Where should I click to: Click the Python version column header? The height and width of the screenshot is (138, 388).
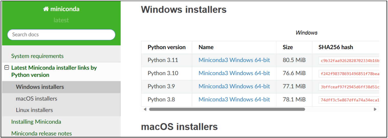click(167, 47)
